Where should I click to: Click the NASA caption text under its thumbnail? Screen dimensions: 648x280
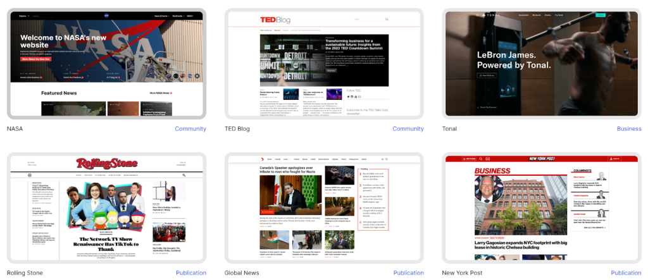click(x=15, y=129)
